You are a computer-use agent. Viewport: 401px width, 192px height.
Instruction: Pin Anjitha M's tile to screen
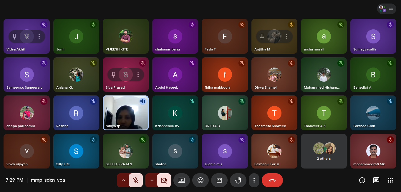[x=262, y=36]
